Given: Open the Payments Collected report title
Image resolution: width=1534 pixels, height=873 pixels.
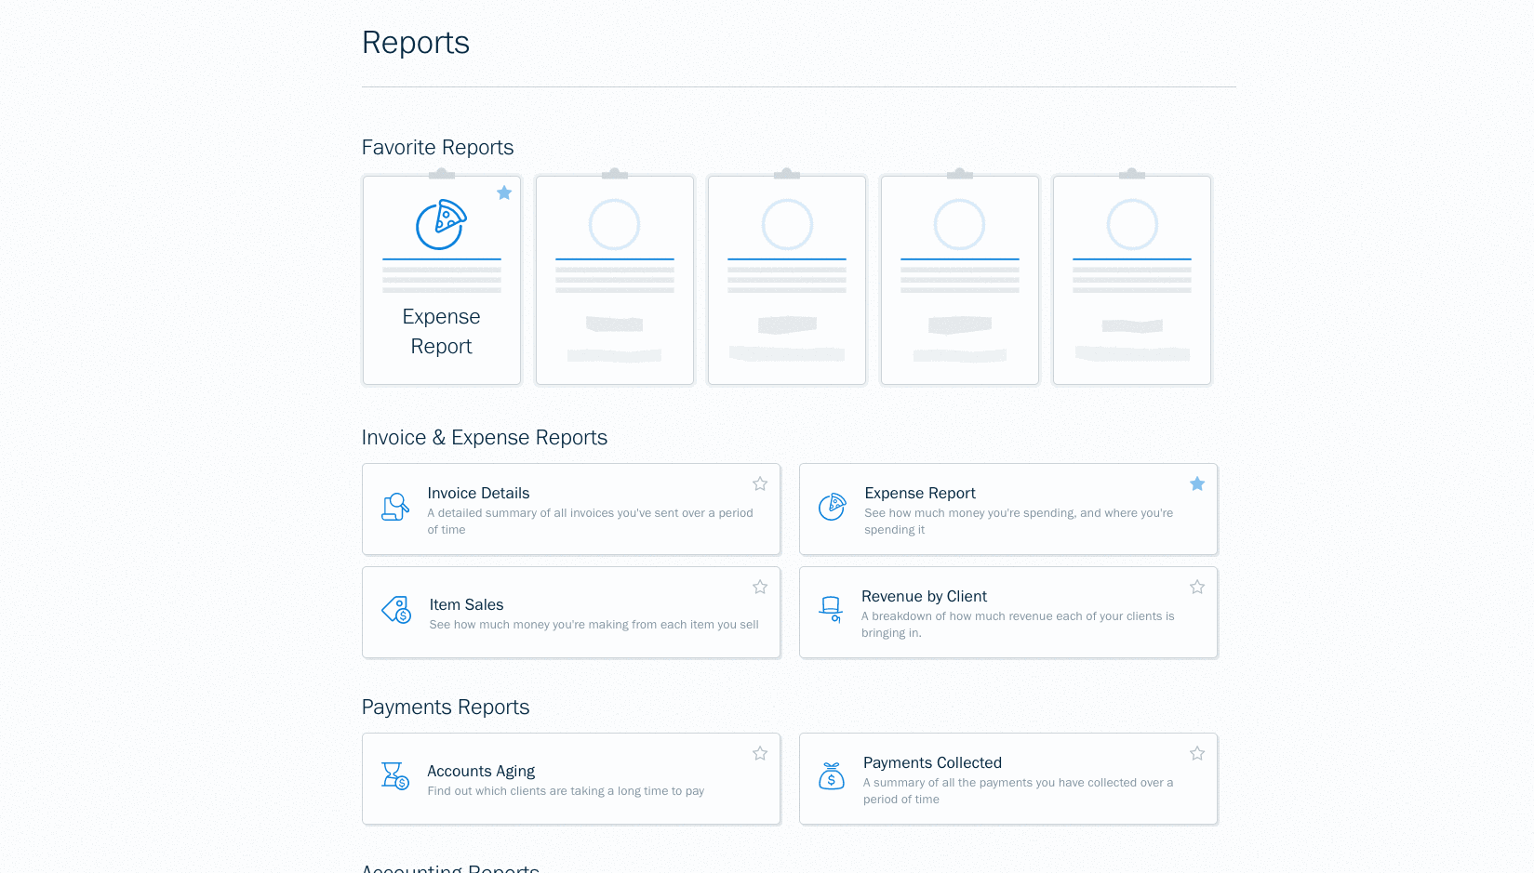Looking at the screenshot, I should [x=932, y=763].
